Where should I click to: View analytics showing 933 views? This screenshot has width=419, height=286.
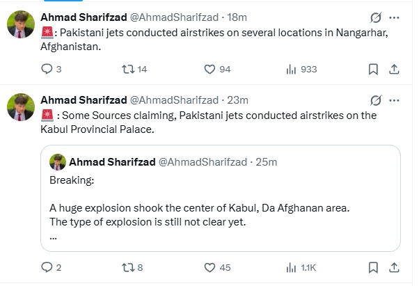pos(291,69)
